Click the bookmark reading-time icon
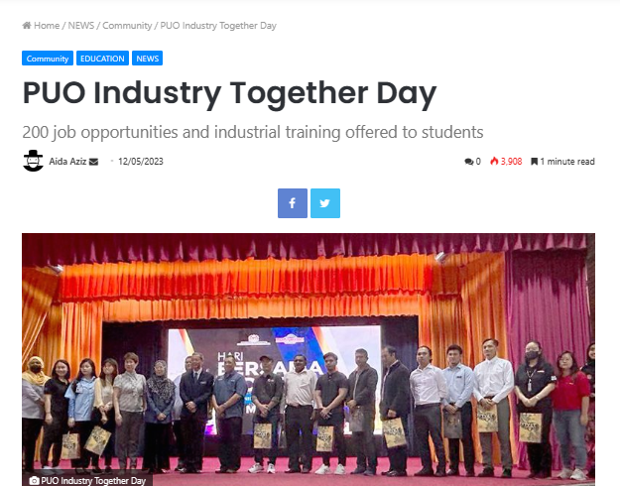Image resolution: width=620 pixels, height=486 pixels. tap(535, 162)
